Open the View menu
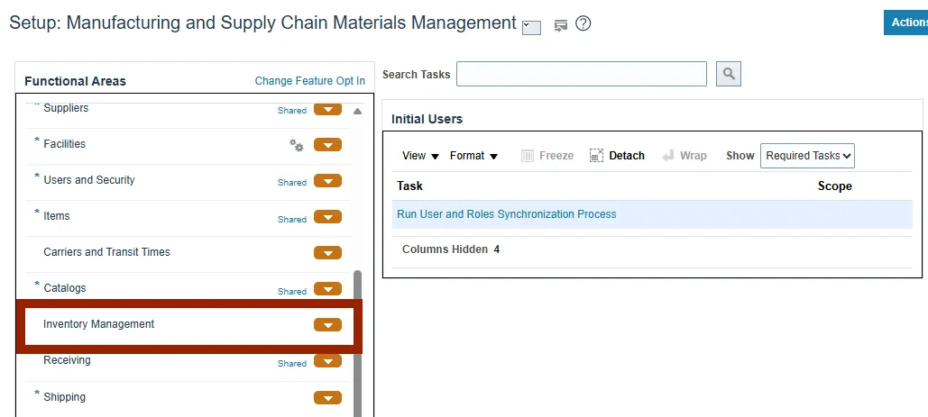This screenshot has width=928, height=417. (420, 156)
